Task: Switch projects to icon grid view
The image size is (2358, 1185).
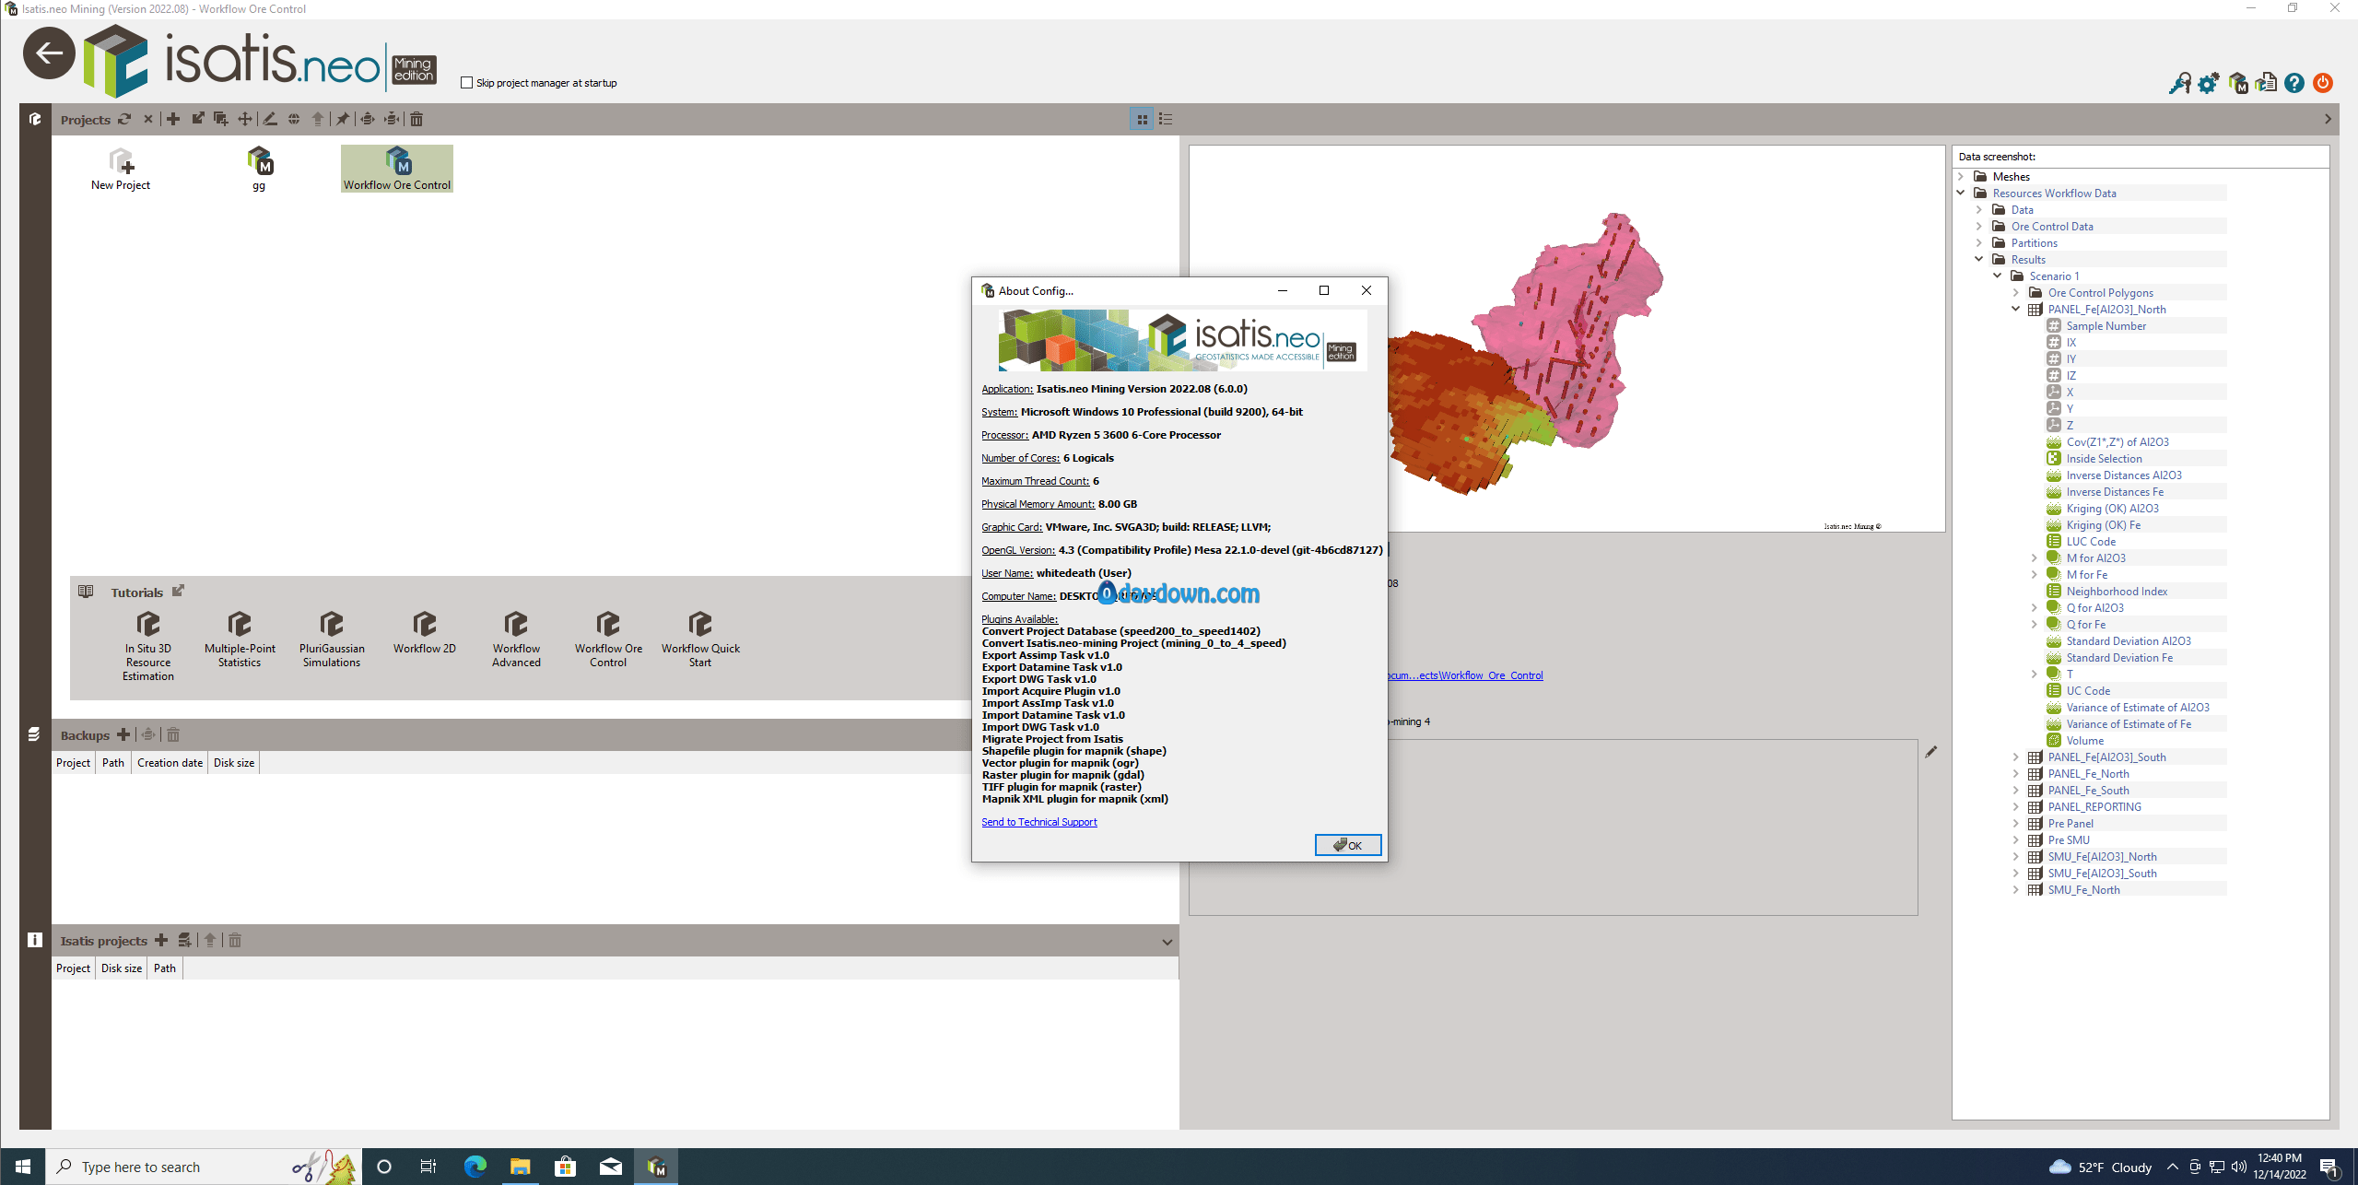Action: pos(1142,119)
